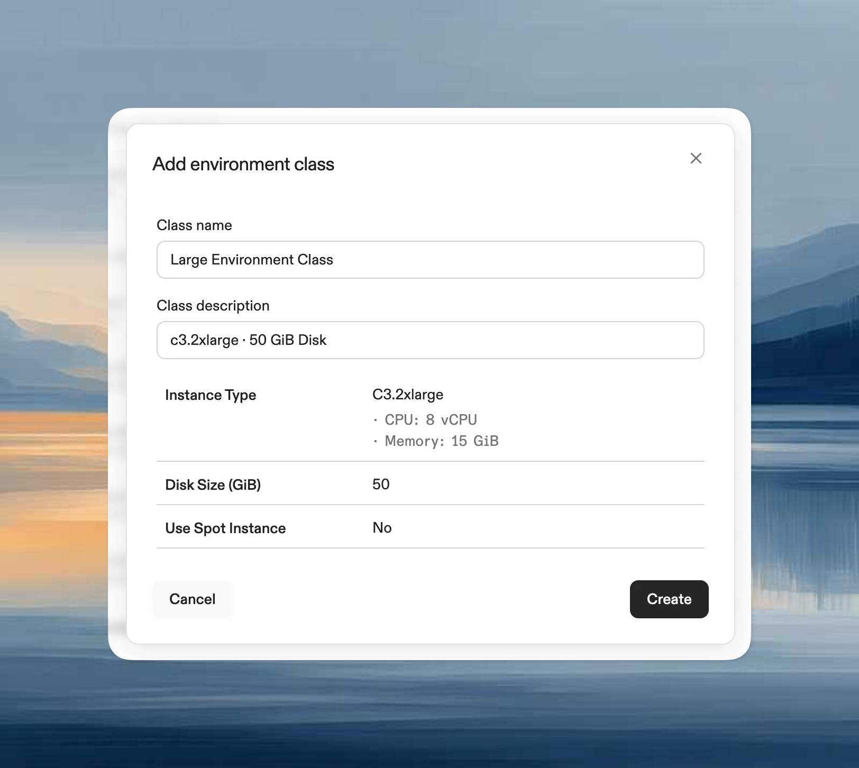859x768 pixels.
Task: Click the Class description label
Action: [213, 306]
